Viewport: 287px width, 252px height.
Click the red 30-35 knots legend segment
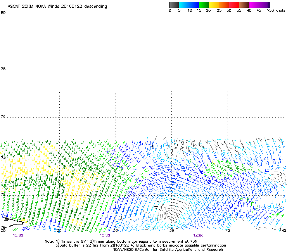point(234,5)
